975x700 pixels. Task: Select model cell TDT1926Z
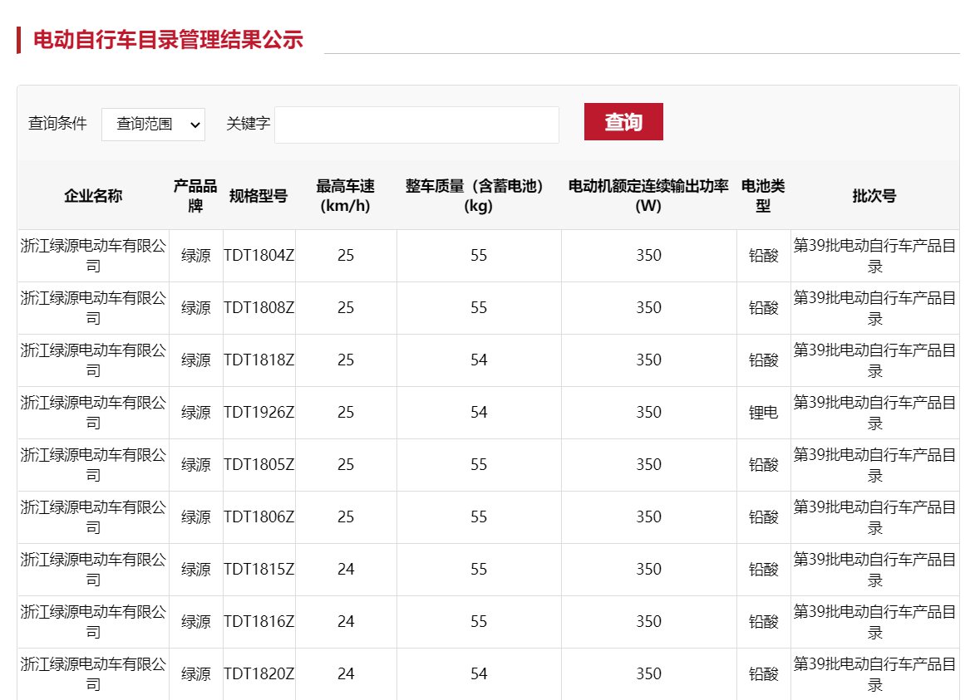[x=259, y=413]
